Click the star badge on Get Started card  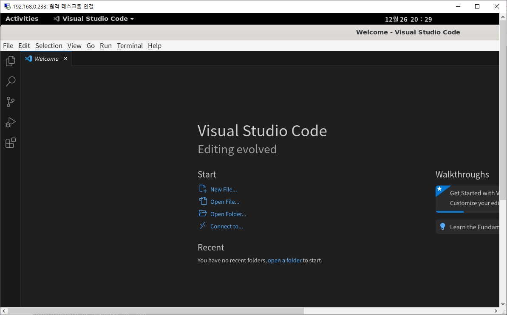439,188
